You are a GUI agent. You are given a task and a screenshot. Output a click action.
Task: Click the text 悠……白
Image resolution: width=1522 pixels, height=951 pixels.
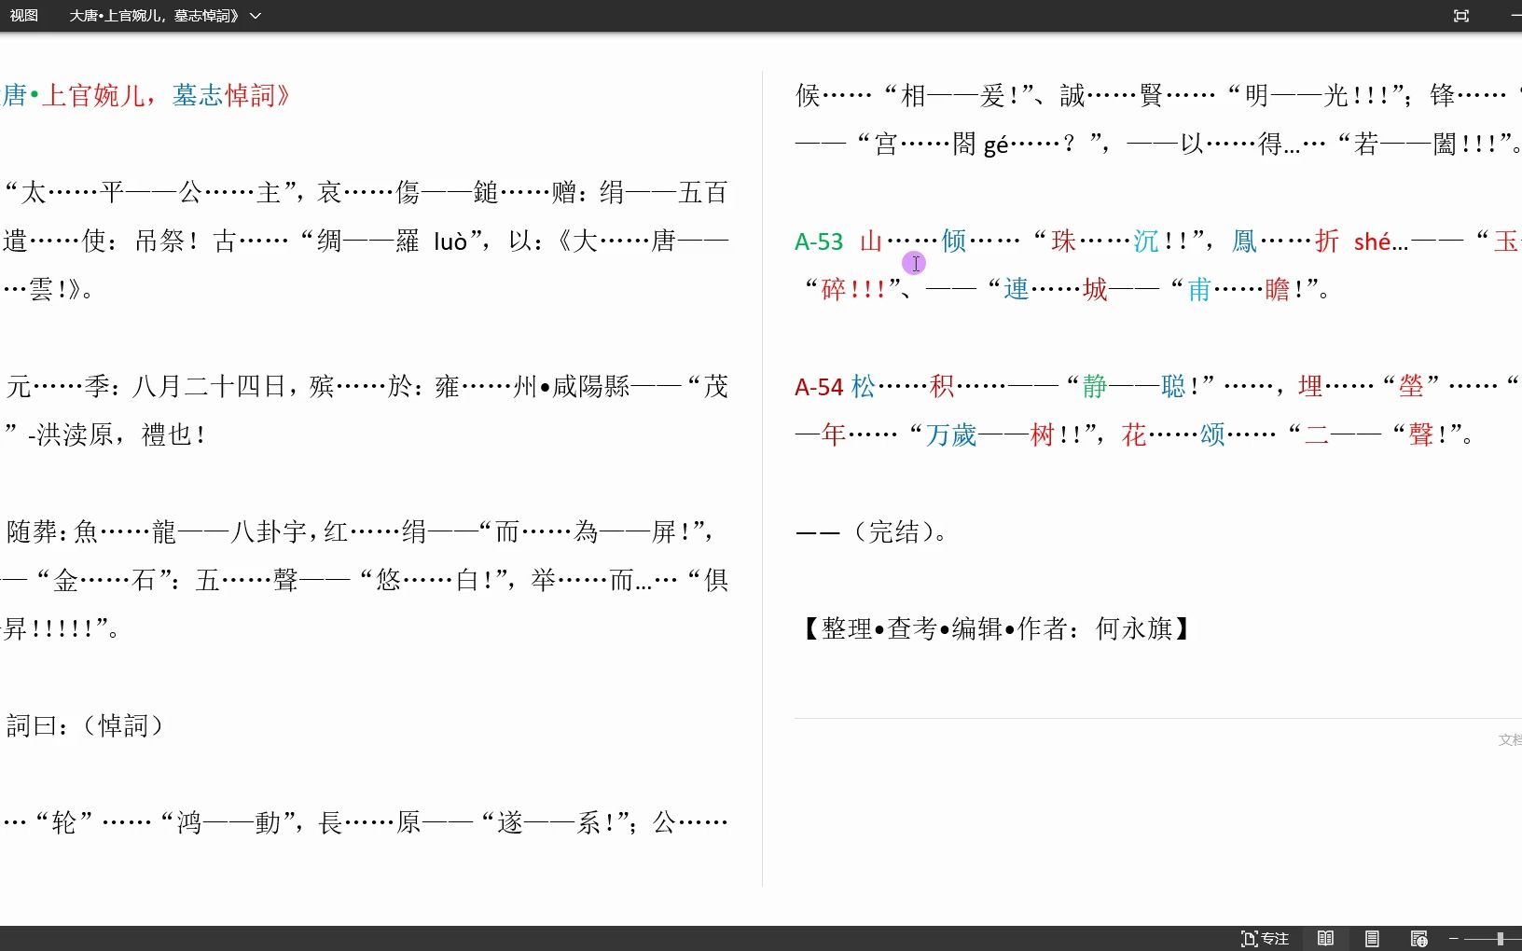(427, 581)
